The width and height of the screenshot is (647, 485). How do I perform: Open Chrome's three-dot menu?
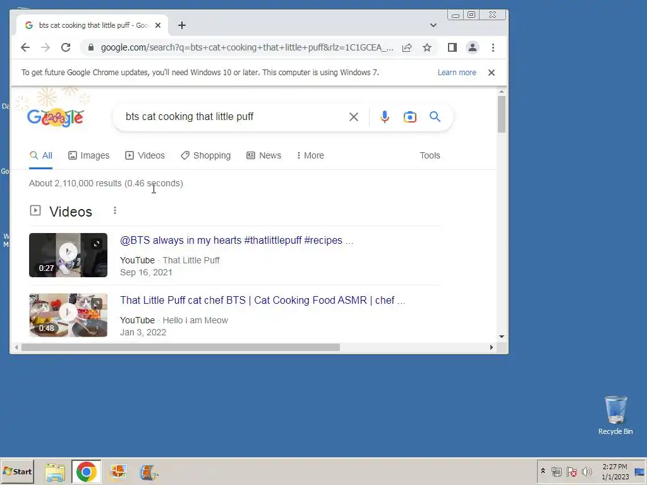click(493, 47)
